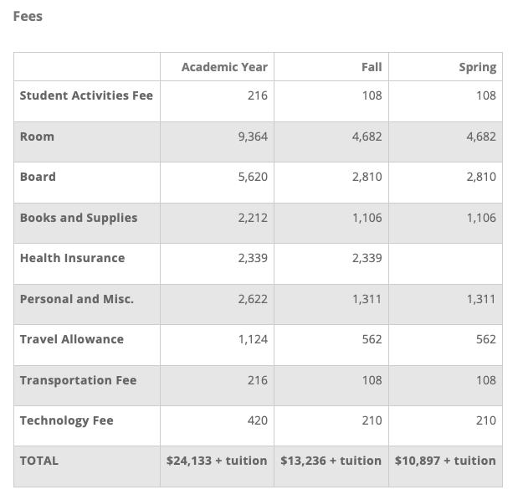Click the 9,364 Room academic year value
This screenshot has height=500, width=518.
coord(253,137)
